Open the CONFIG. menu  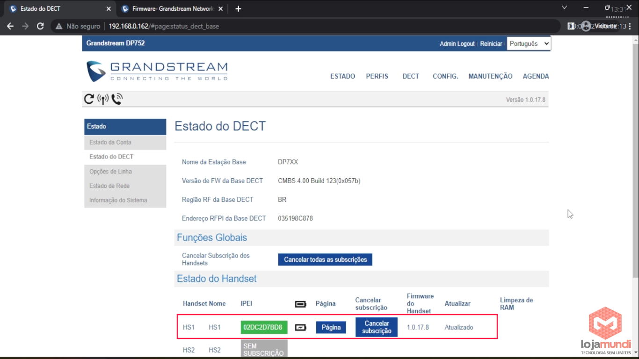click(445, 76)
